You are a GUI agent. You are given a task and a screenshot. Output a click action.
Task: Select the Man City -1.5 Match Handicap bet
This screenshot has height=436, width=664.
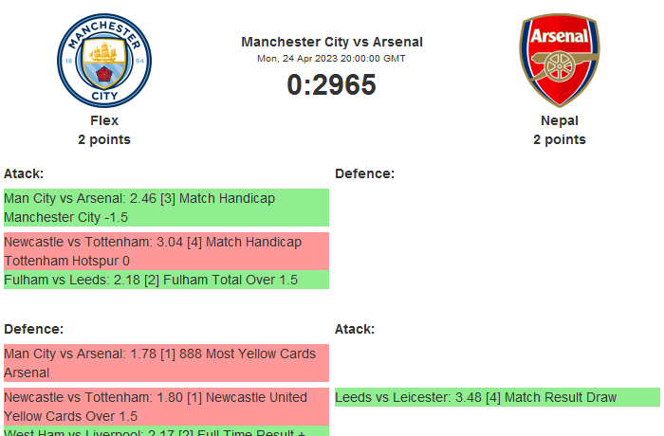point(166,208)
